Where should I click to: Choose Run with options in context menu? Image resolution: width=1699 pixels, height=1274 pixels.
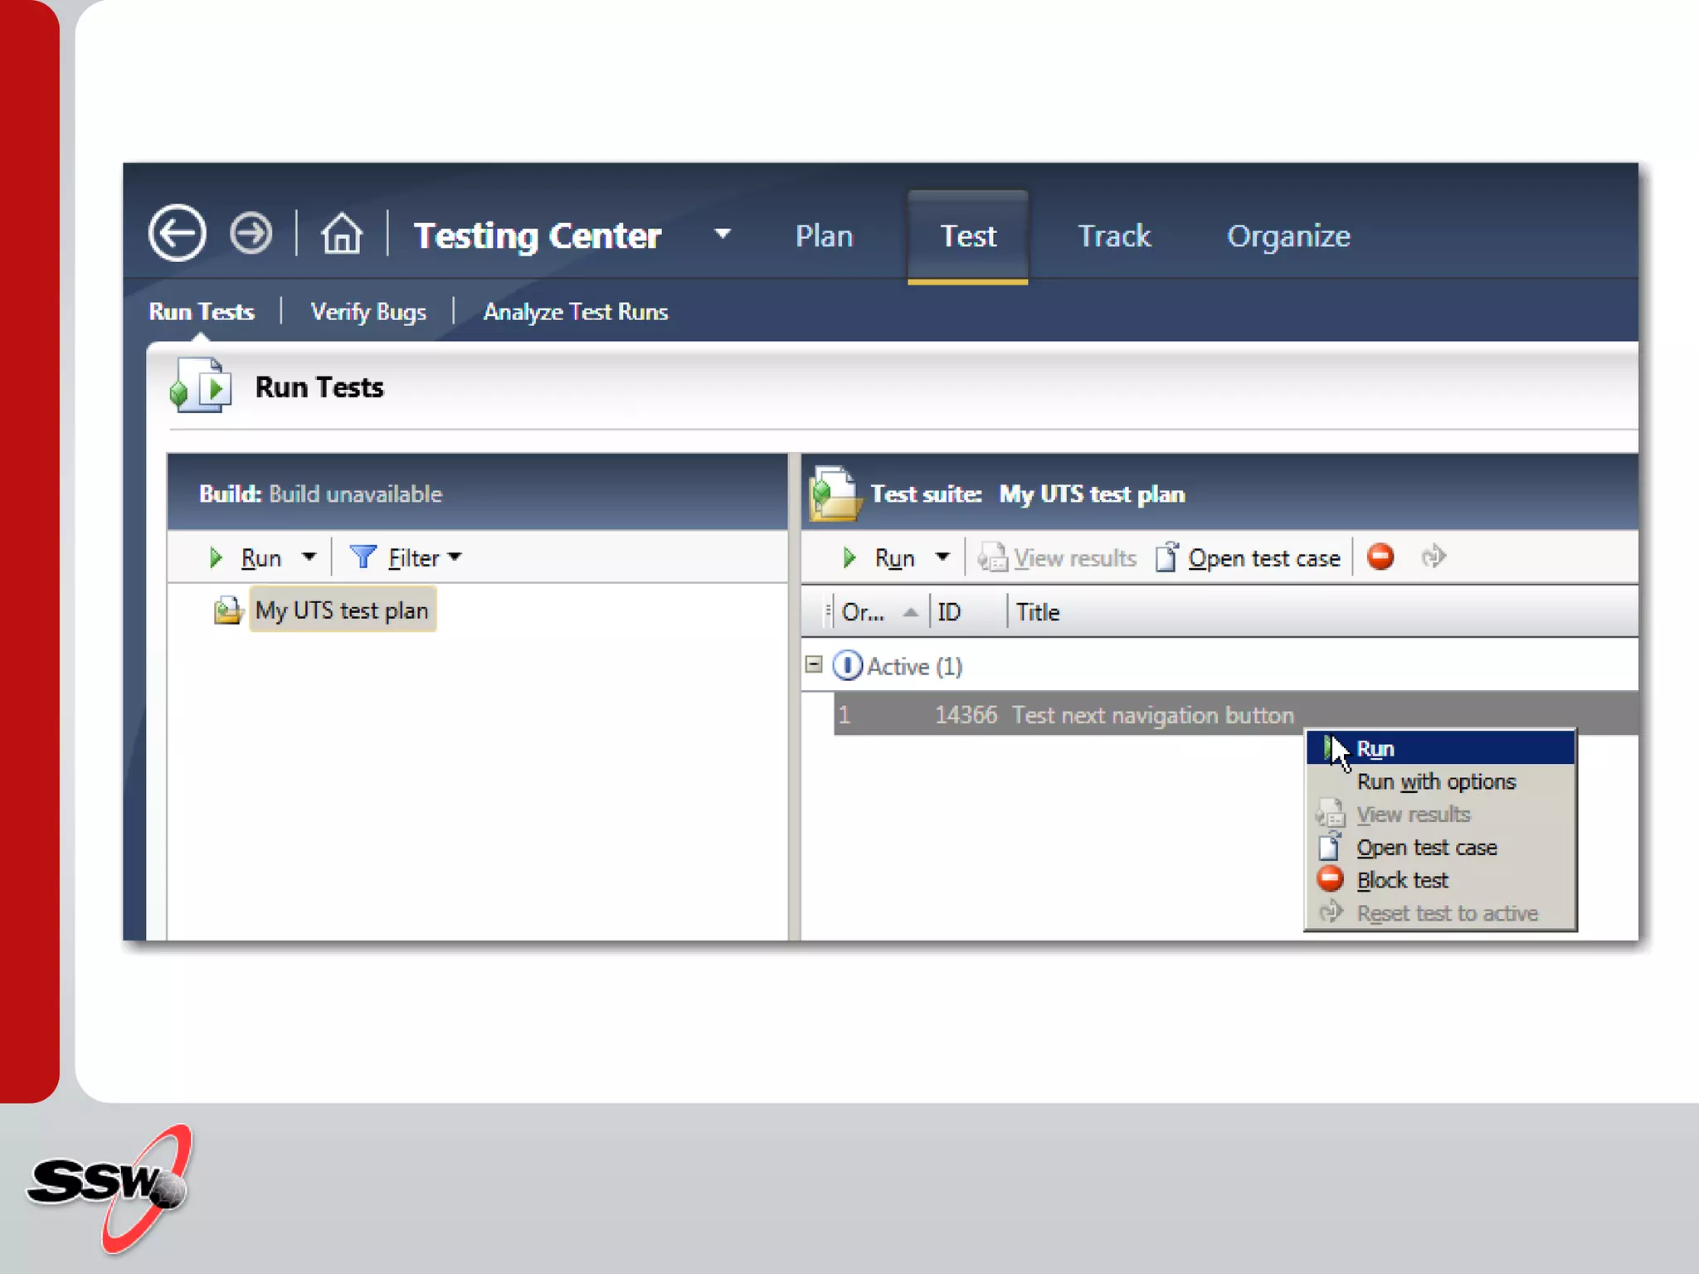tap(1440, 781)
